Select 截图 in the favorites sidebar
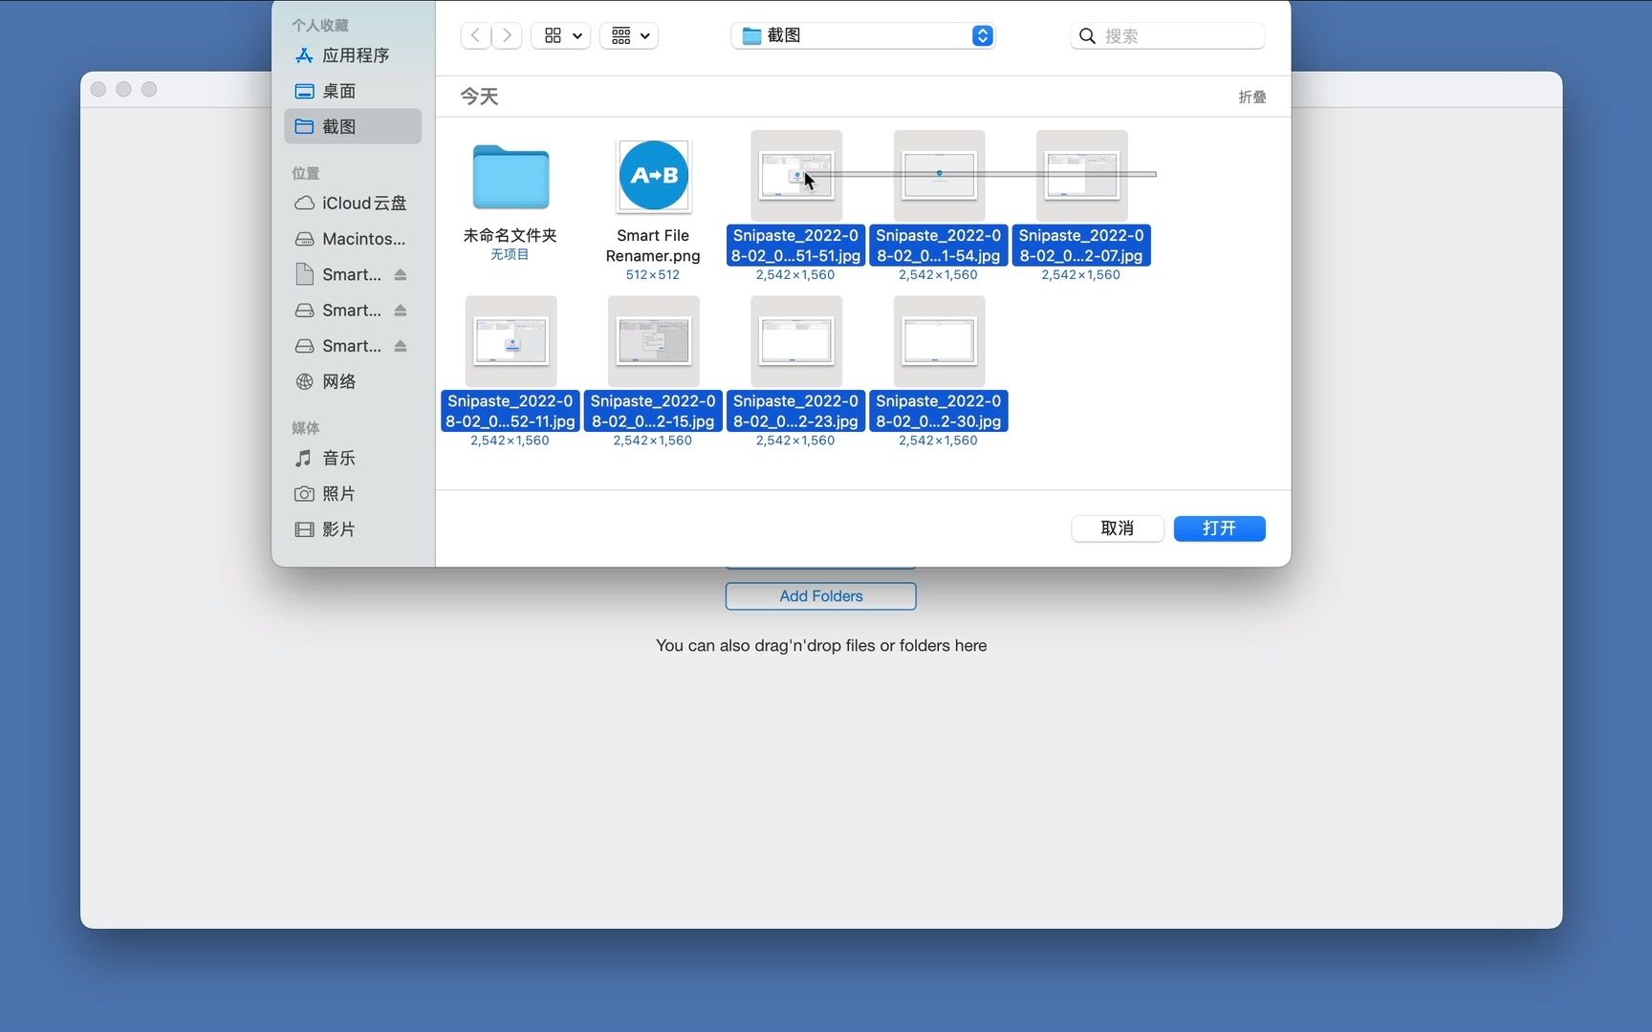The height and width of the screenshot is (1032, 1652). click(x=340, y=125)
